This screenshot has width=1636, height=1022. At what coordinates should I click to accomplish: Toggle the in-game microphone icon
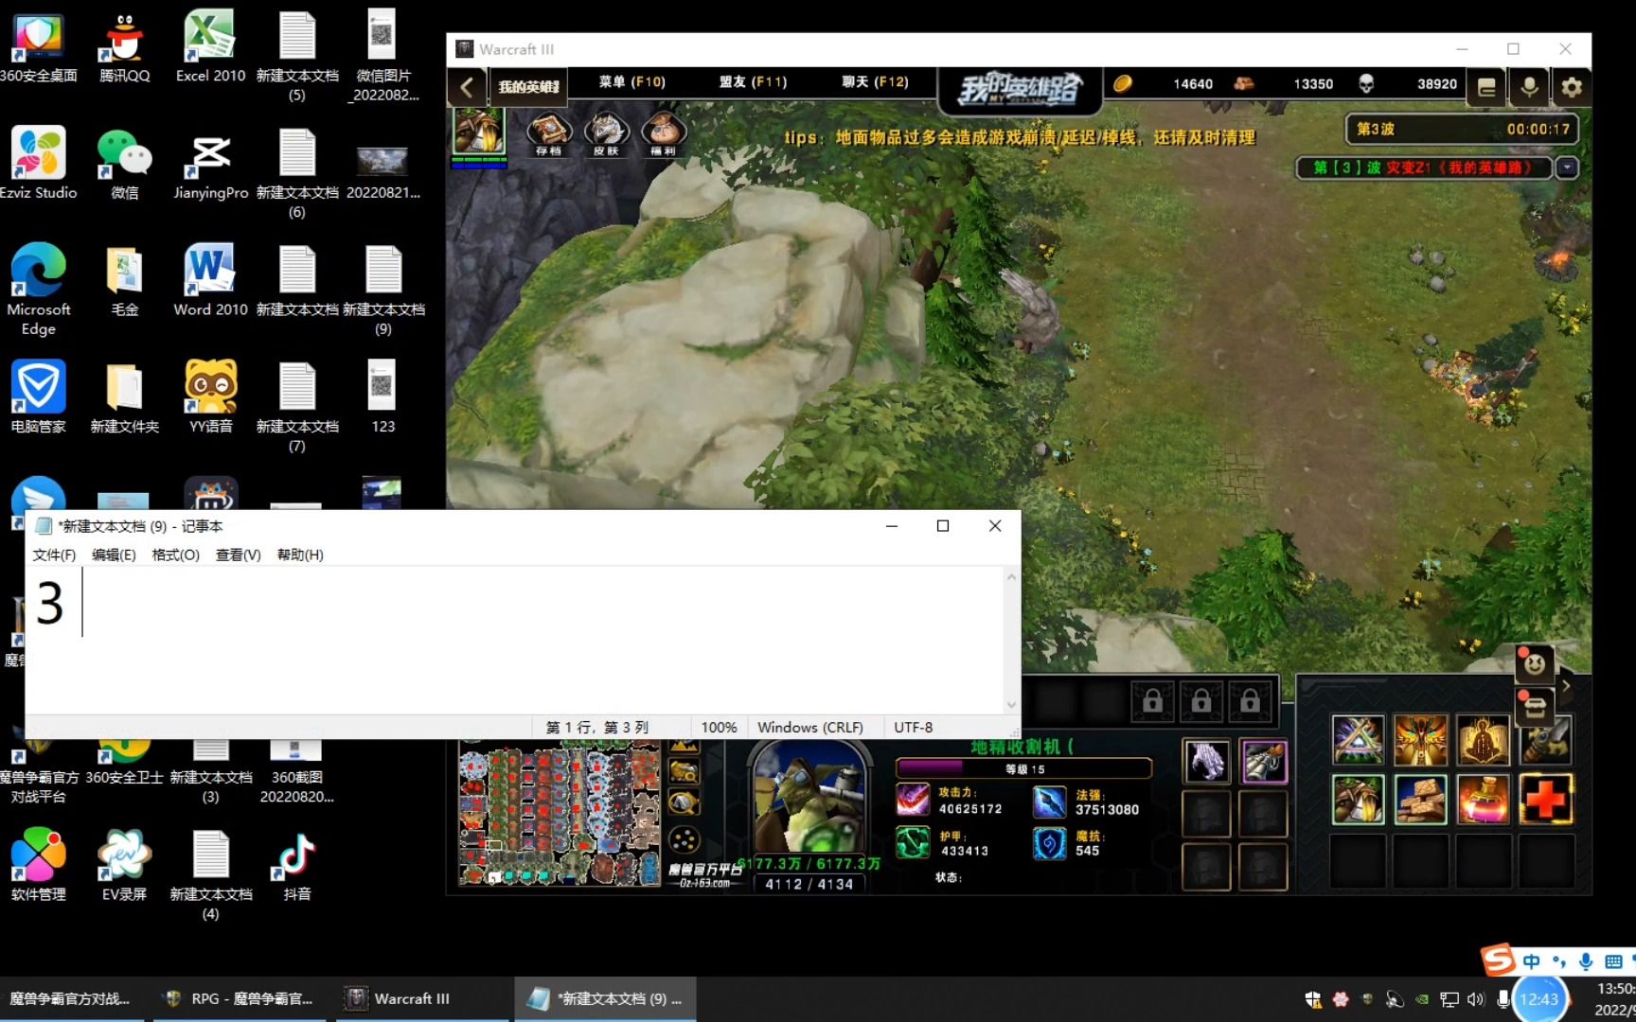coord(1529,87)
